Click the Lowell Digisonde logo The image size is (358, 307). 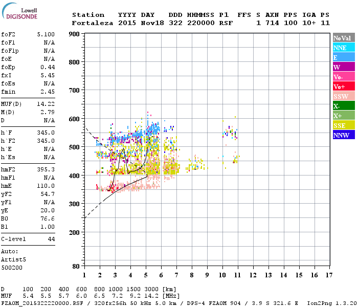(x=19, y=11)
